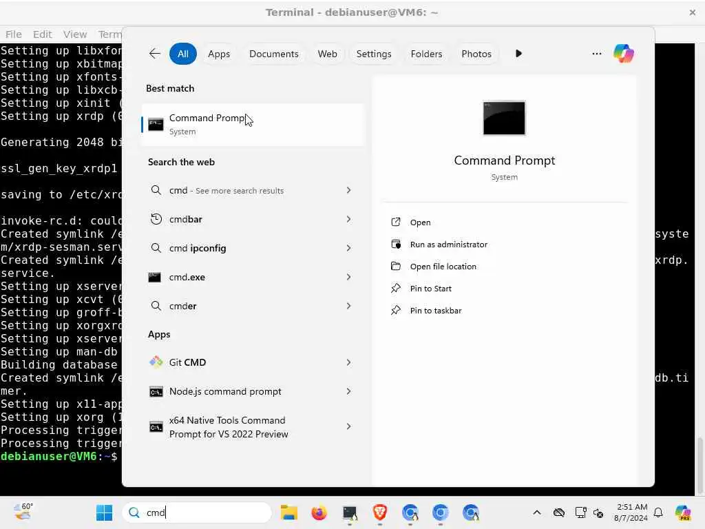Image resolution: width=705 pixels, height=529 pixels.
Task: Select Pin to taskbar
Action: [435, 311]
